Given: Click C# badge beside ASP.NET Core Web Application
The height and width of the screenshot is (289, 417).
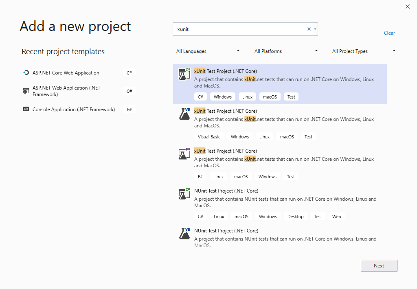Looking at the screenshot, I should 129,73.
